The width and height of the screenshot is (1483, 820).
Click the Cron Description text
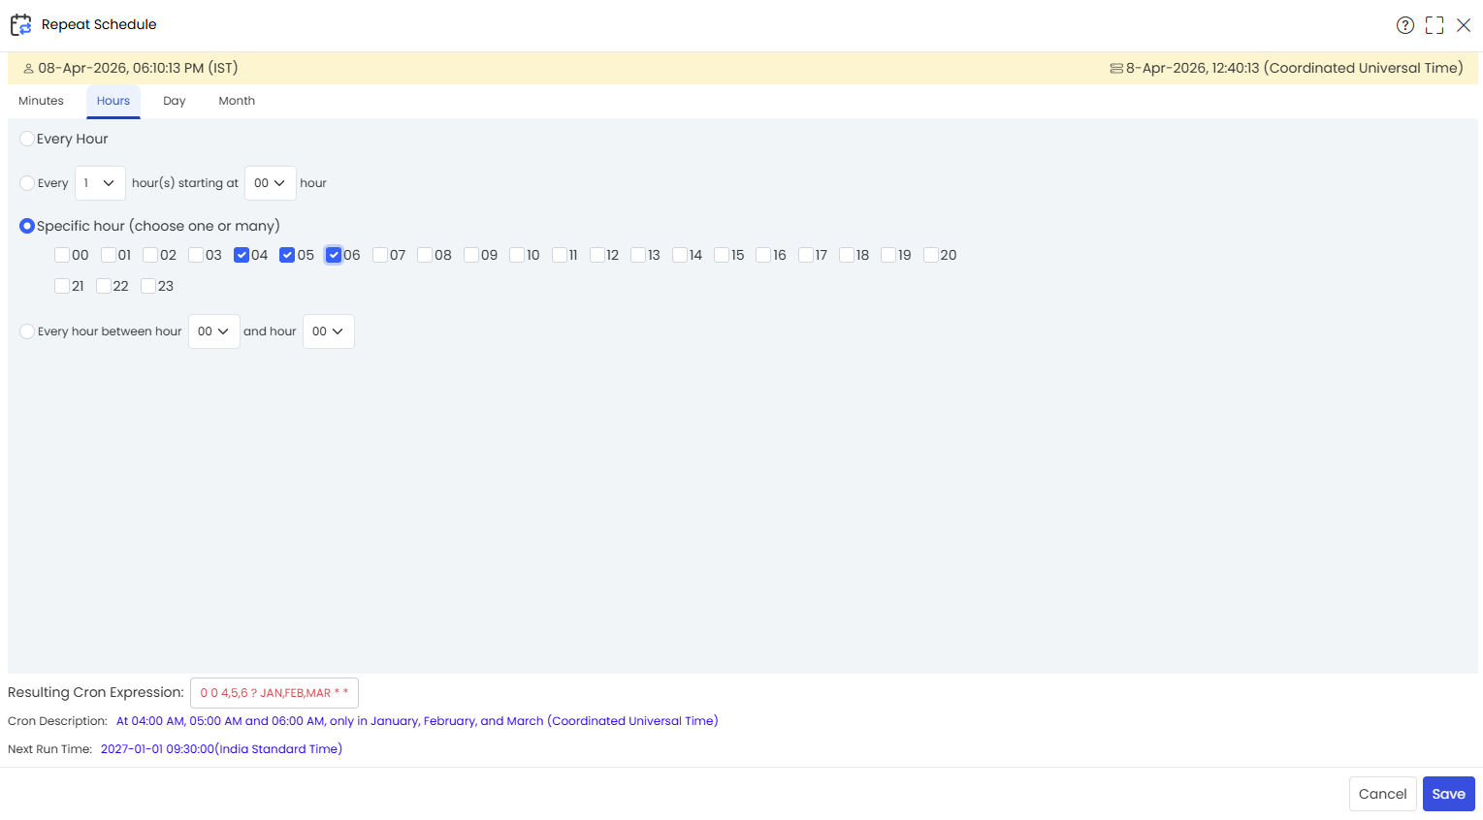coord(417,721)
